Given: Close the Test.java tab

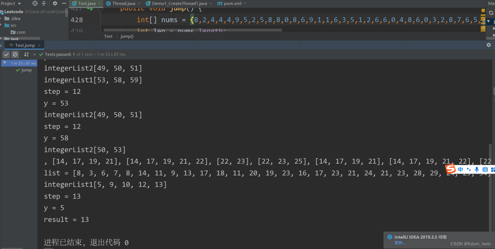Looking at the screenshot, I should 99,4.
